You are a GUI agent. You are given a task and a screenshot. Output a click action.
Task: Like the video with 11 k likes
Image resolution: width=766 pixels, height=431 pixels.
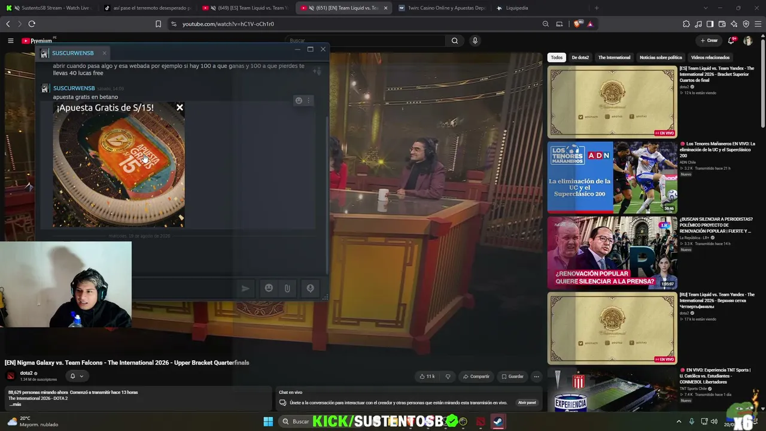(427, 377)
